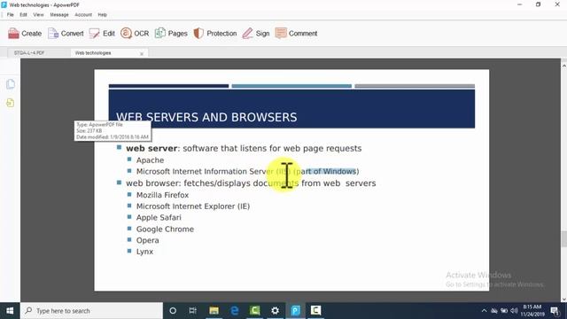Image resolution: width=567 pixels, height=319 pixels.
Task: Open Settings gear on the taskbar
Action: click(x=276, y=311)
